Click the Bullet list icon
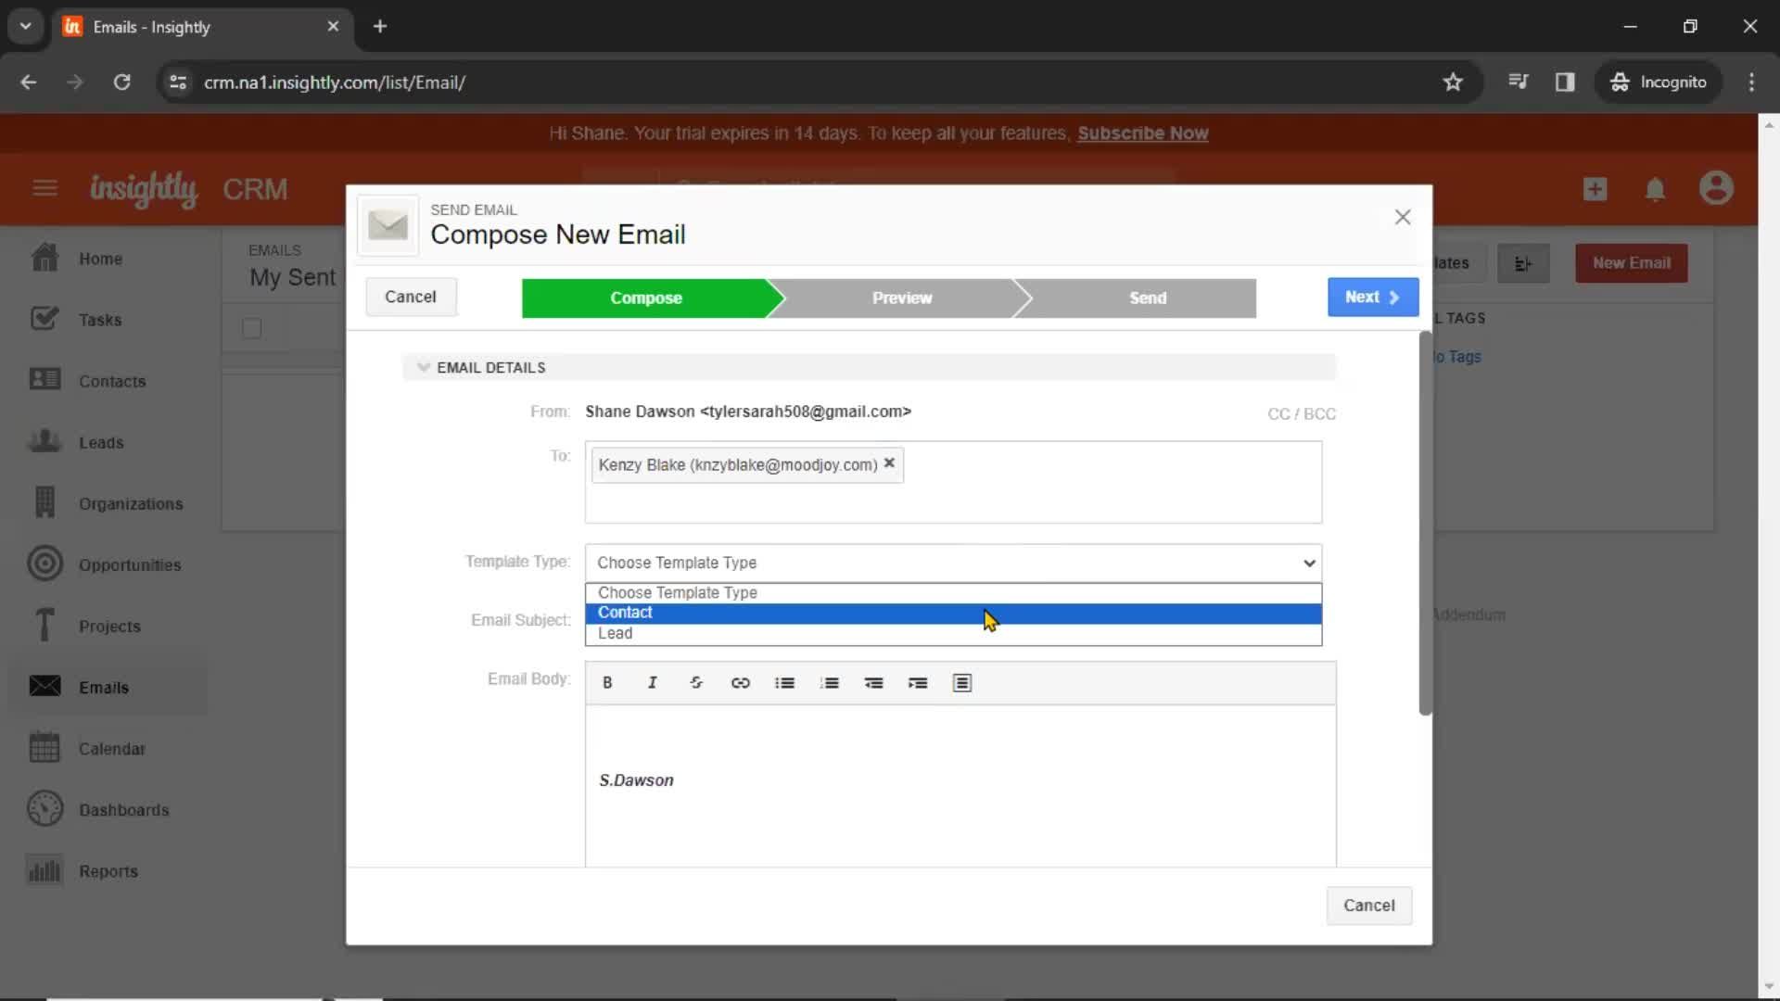Image resolution: width=1780 pixels, height=1001 pixels. click(x=783, y=682)
